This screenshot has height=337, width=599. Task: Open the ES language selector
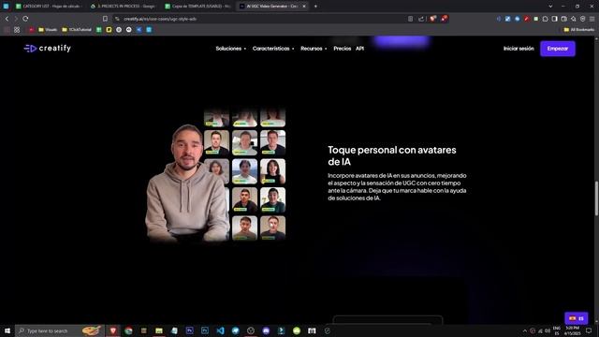click(x=577, y=318)
